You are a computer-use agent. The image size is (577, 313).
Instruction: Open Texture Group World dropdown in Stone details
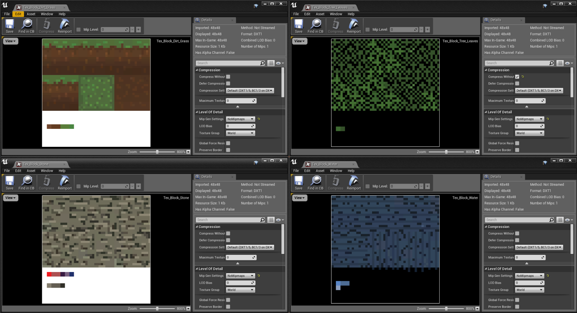click(x=241, y=290)
